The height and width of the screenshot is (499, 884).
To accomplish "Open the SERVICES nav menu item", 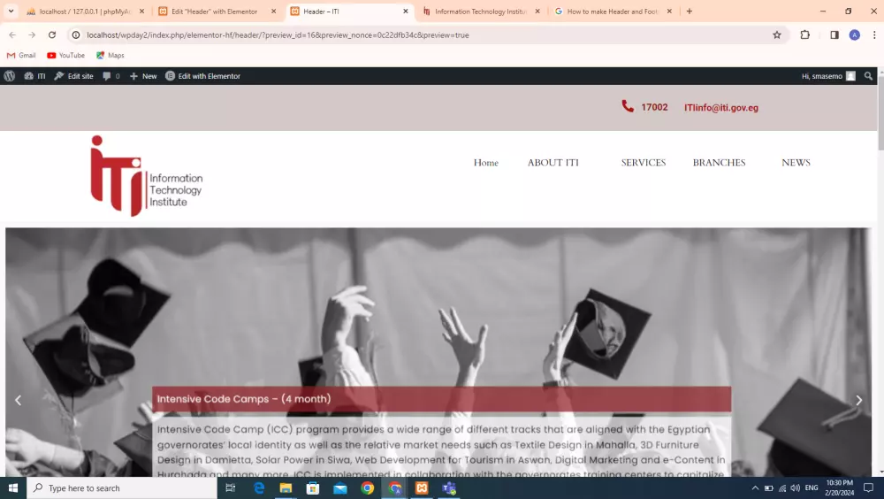I will point(644,163).
